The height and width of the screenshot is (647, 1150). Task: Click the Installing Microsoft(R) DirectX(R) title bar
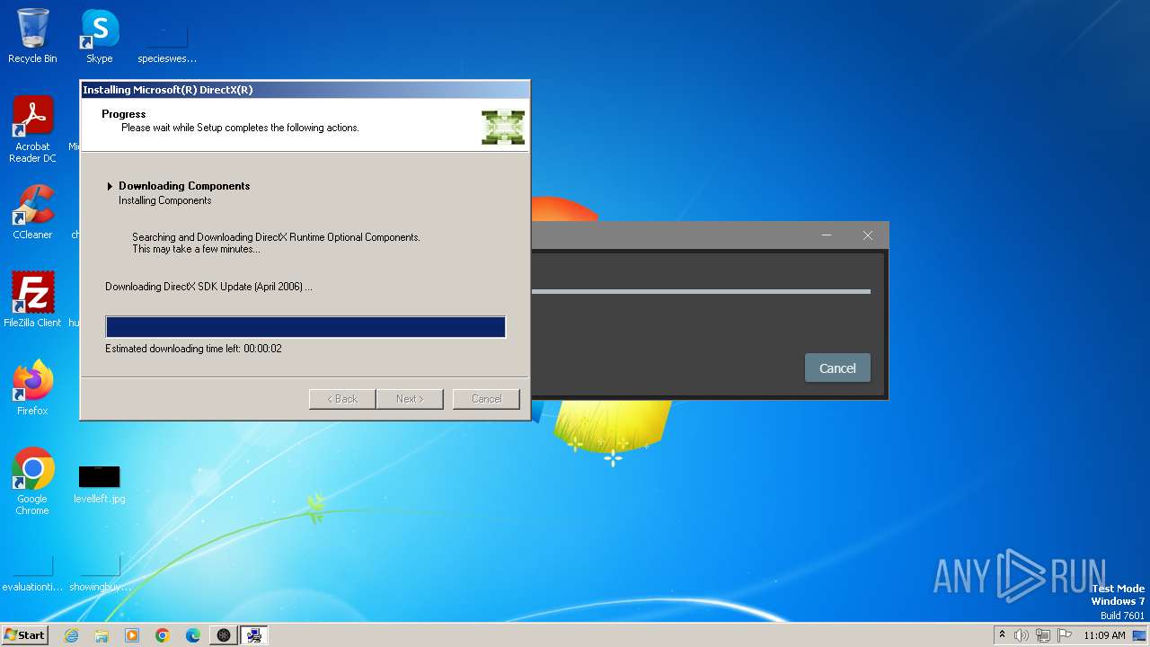[x=305, y=90]
